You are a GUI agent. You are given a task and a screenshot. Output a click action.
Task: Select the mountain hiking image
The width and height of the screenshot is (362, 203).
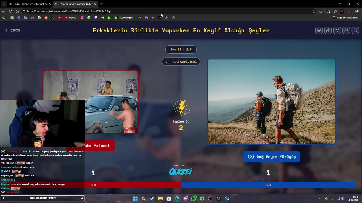tap(271, 102)
